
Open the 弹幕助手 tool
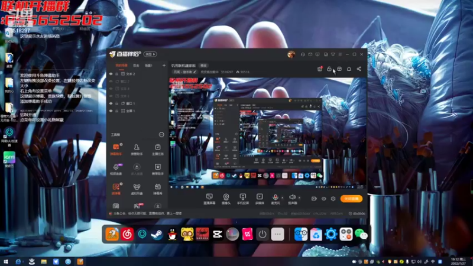click(x=116, y=150)
